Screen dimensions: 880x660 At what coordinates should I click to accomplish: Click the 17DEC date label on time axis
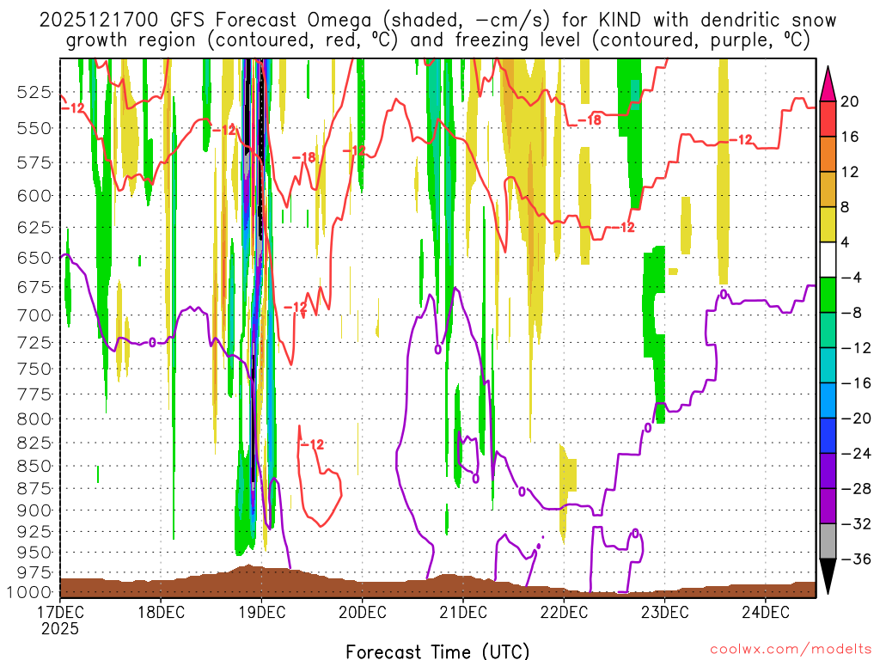tap(60, 612)
